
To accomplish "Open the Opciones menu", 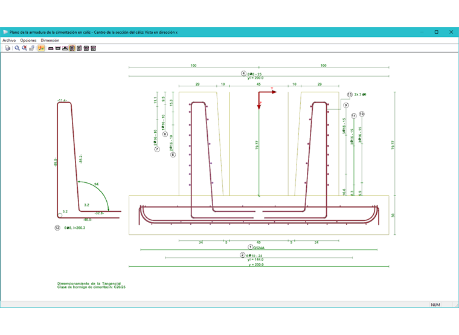I will [x=28, y=40].
